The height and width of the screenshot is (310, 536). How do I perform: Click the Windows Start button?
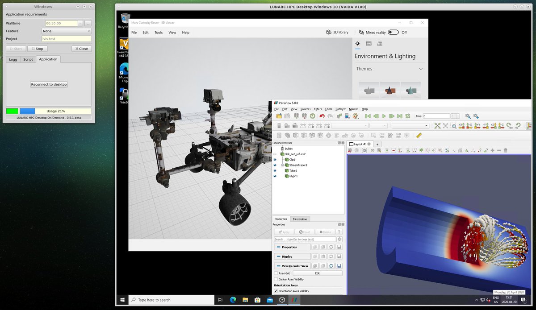point(122,300)
